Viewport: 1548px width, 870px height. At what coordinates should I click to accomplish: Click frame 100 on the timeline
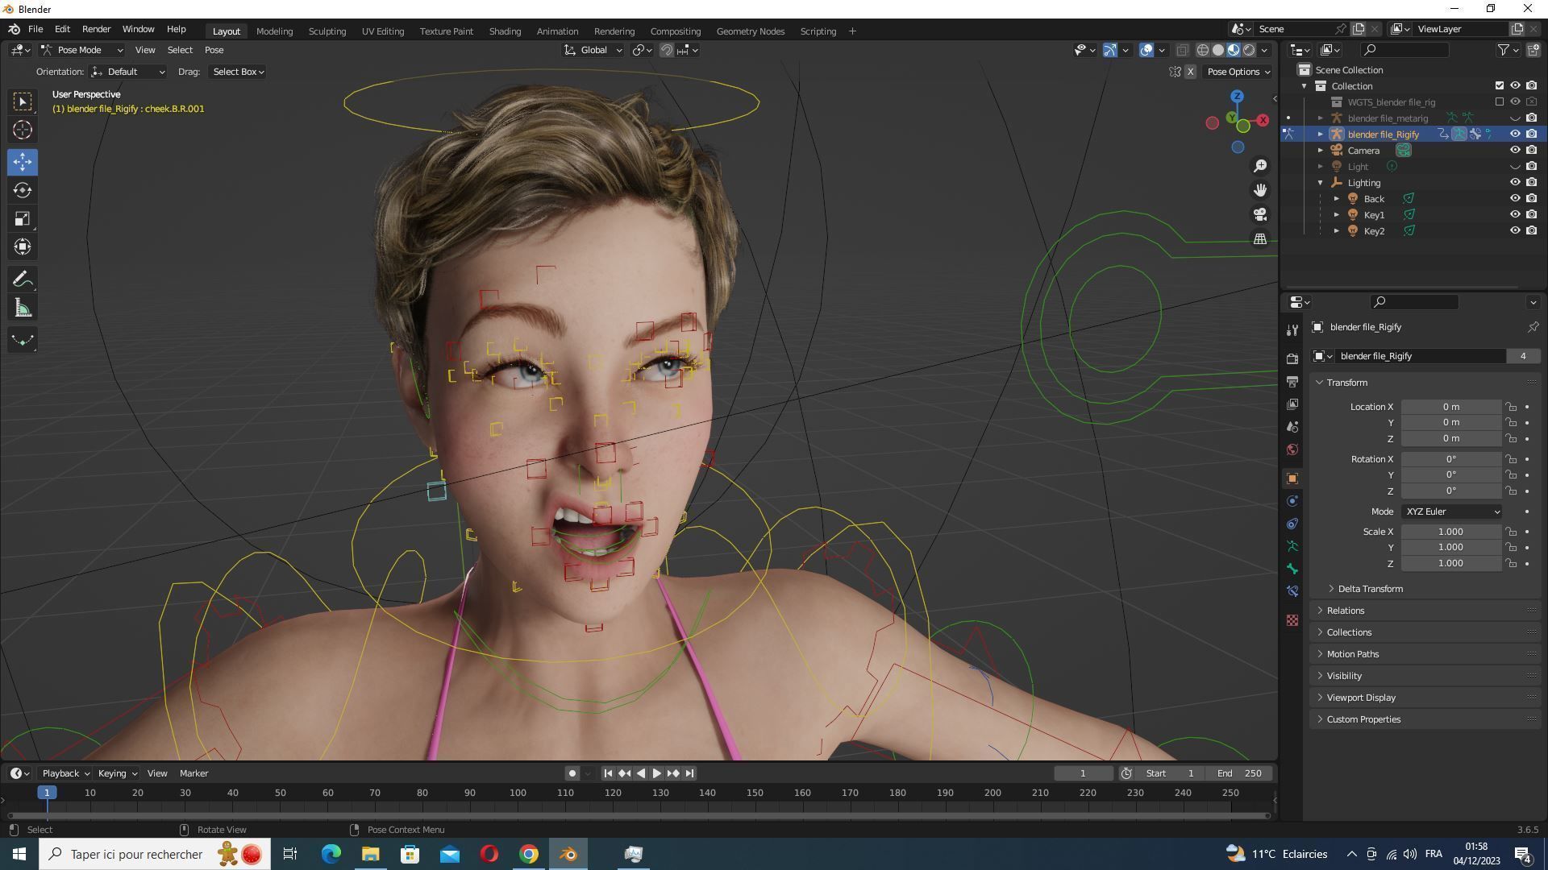(x=518, y=793)
